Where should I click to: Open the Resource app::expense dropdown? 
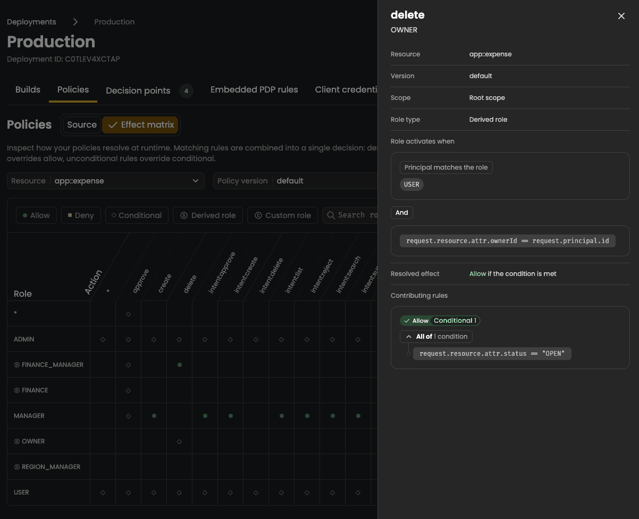coord(106,181)
